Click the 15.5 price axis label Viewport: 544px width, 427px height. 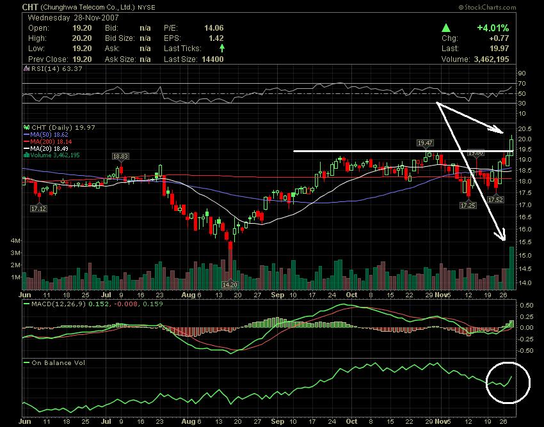(525, 242)
